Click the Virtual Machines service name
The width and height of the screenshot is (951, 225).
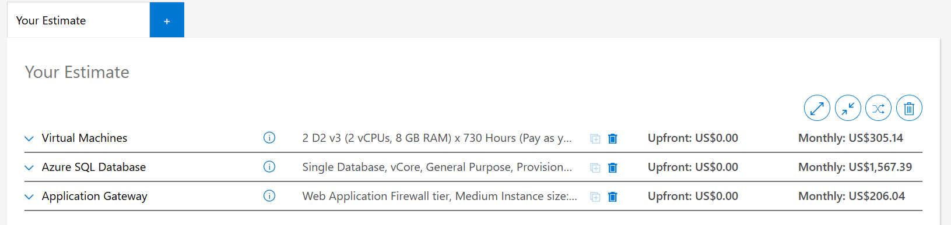tap(85, 138)
